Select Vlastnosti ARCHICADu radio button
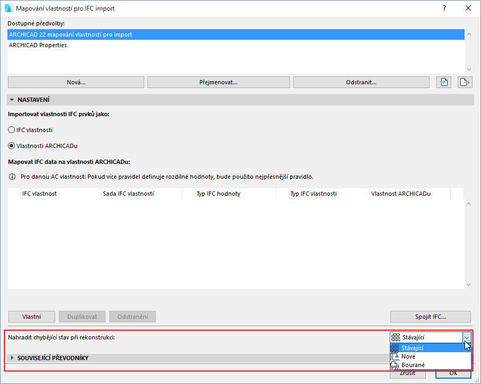481x384 pixels. (x=11, y=146)
